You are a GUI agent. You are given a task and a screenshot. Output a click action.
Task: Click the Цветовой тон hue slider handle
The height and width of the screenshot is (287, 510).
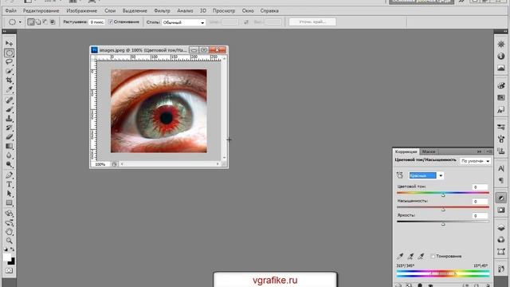443,195
